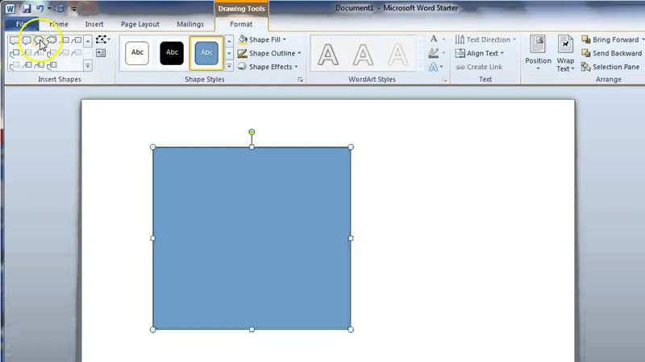Click the Edit Shape icon

(x=102, y=39)
